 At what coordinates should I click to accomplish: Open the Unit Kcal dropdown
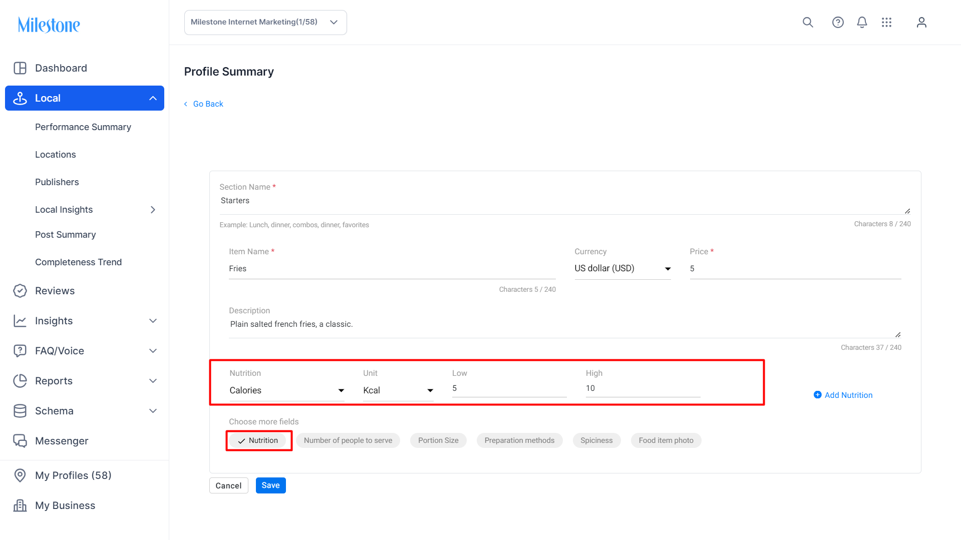[398, 390]
